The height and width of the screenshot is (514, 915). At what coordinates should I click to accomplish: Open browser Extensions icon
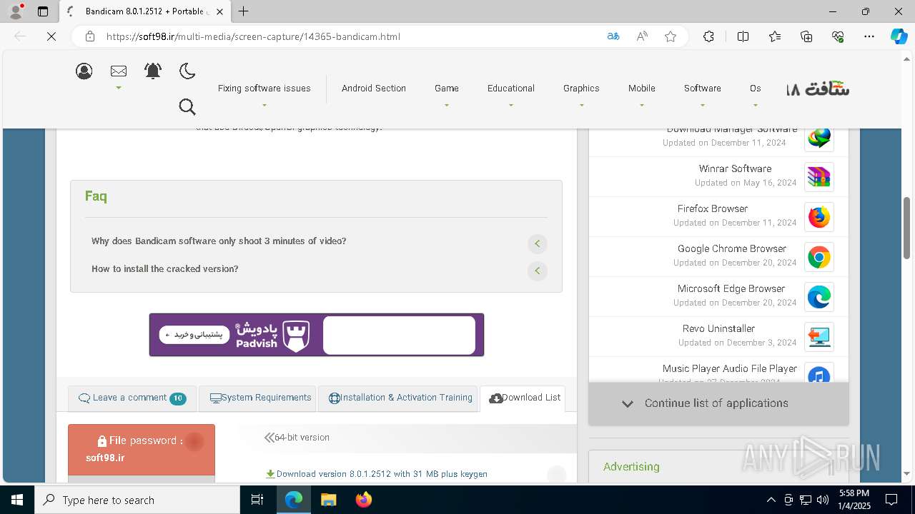708,36
